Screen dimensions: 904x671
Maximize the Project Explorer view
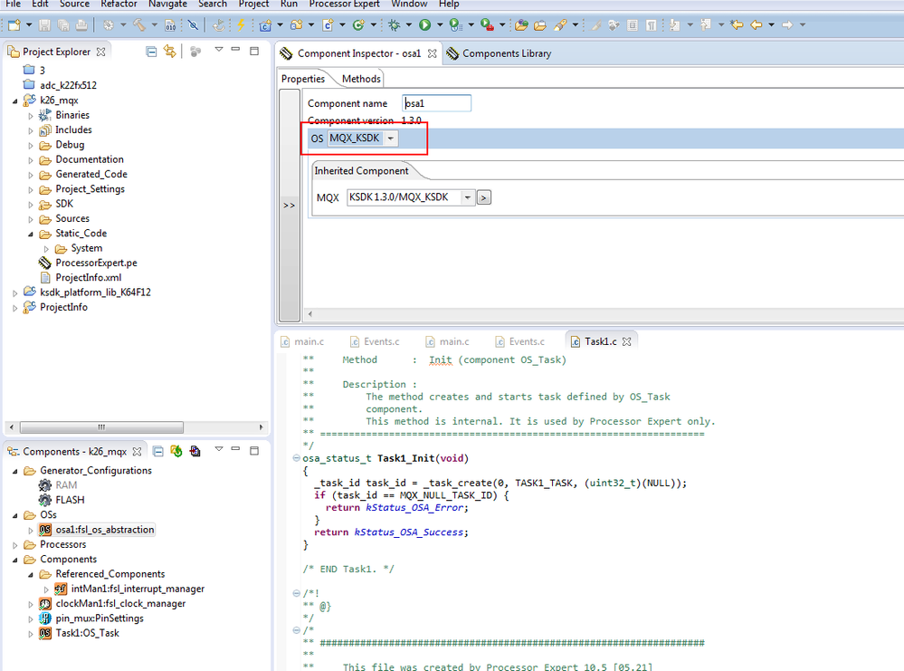pos(254,51)
